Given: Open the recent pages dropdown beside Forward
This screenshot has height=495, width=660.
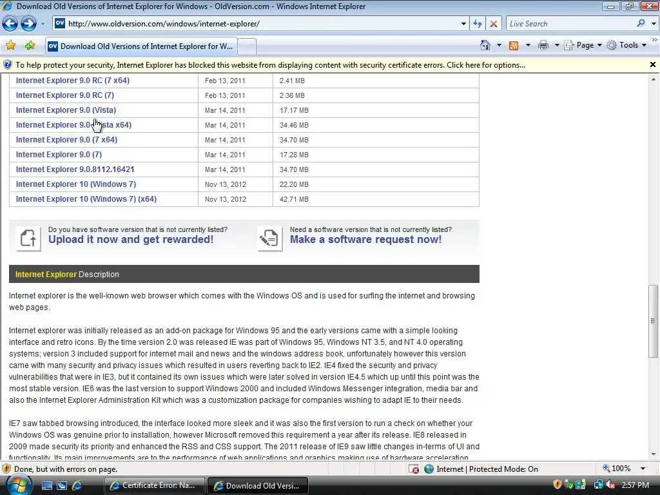Looking at the screenshot, I should tap(43, 24).
